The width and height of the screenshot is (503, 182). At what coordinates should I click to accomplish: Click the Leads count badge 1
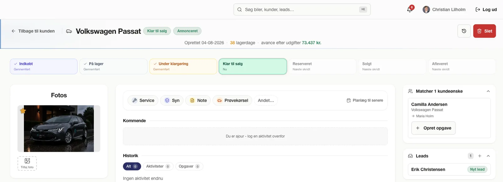point(471,156)
